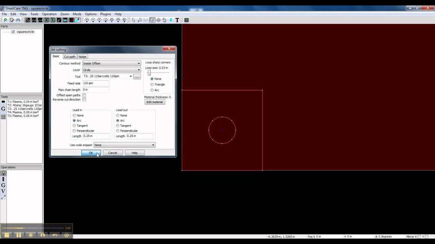This screenshot has width=435, height=244.
Task: Click the G icon in Tools panel
Action: [x=3, y=109]
